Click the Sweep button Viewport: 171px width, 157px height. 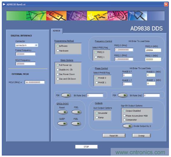[x=141, y=136]
